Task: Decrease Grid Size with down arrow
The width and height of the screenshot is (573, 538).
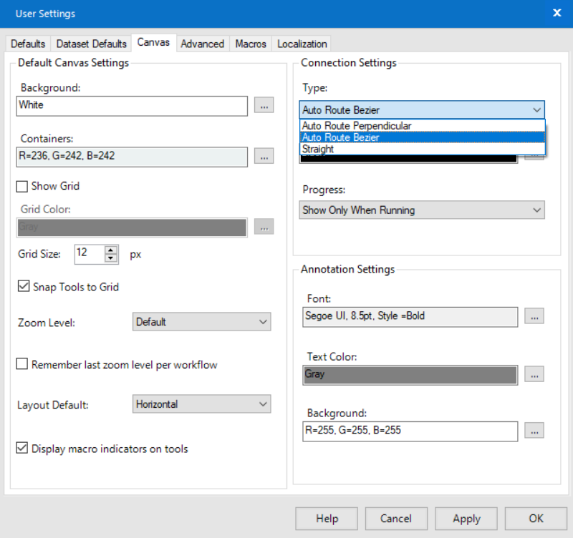Action: tap(111, 258)
